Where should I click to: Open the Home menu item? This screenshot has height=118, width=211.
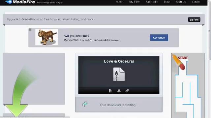119,2
